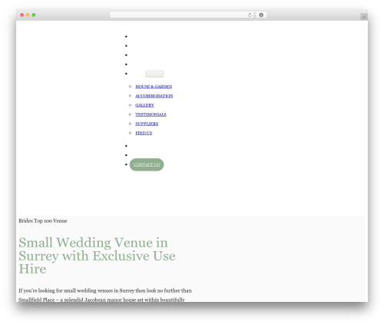
Task: Click the small grey submenu toggle button
Action: click(x=154, y=74)
